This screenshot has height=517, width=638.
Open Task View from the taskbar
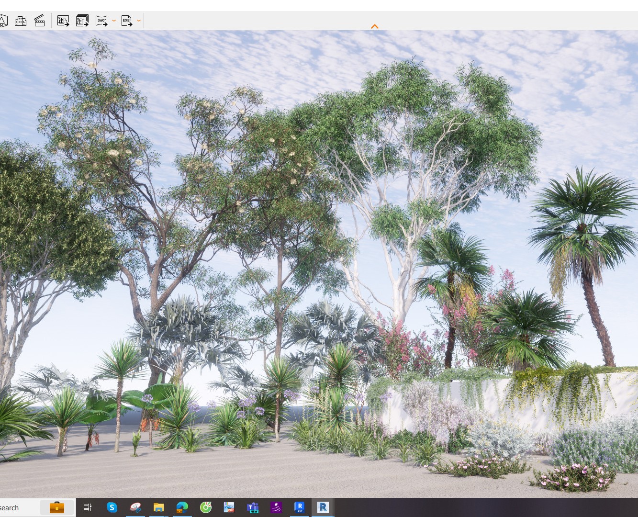coord(88,507)
